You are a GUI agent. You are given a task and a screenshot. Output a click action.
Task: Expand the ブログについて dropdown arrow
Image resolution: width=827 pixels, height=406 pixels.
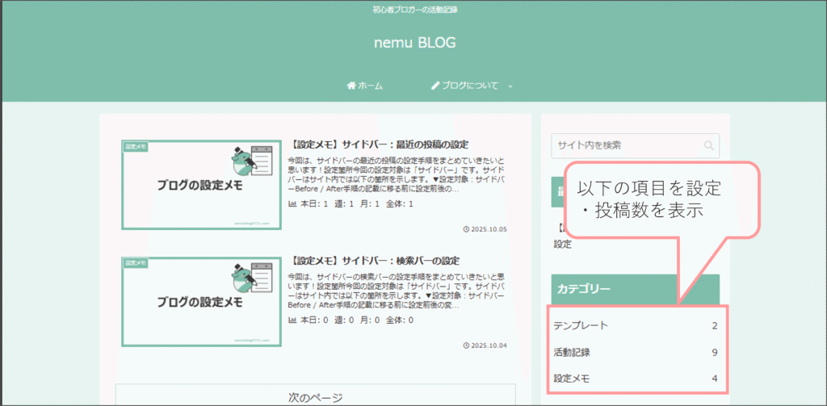point(510,86)
